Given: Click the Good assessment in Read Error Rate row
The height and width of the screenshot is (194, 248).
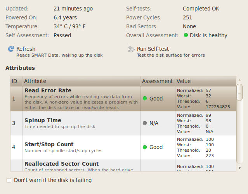Looking at the screenshot, I should (x=156, y=99).
